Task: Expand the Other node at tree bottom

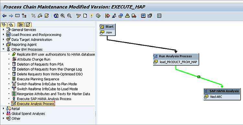Action: pos(4,119)
